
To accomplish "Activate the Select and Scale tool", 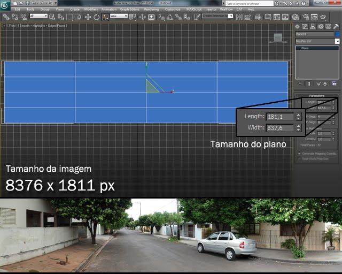I will (x=105, y=17).
